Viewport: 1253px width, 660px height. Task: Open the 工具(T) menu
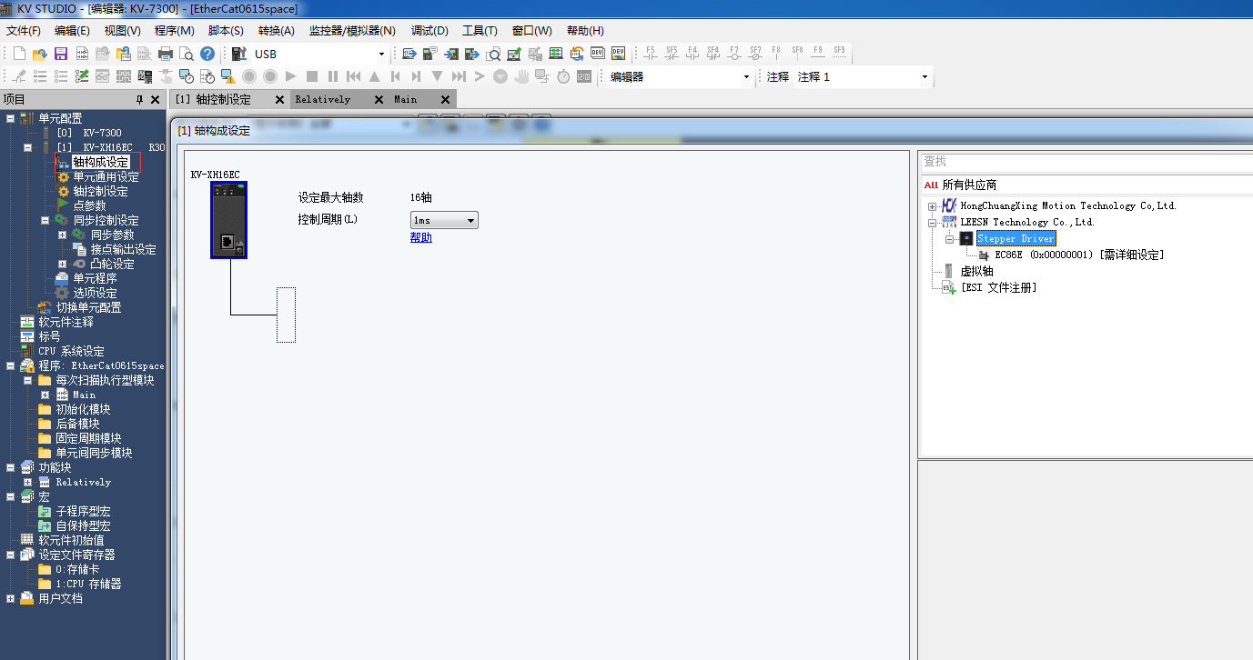[x=480, y=31]
